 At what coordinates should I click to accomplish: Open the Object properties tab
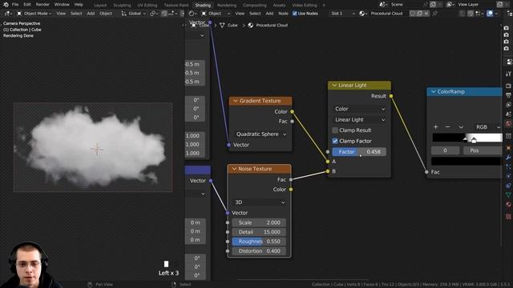click(508, 147)
